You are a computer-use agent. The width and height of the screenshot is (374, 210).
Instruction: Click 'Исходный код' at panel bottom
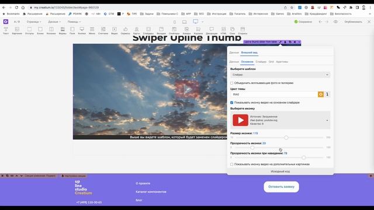280,171
